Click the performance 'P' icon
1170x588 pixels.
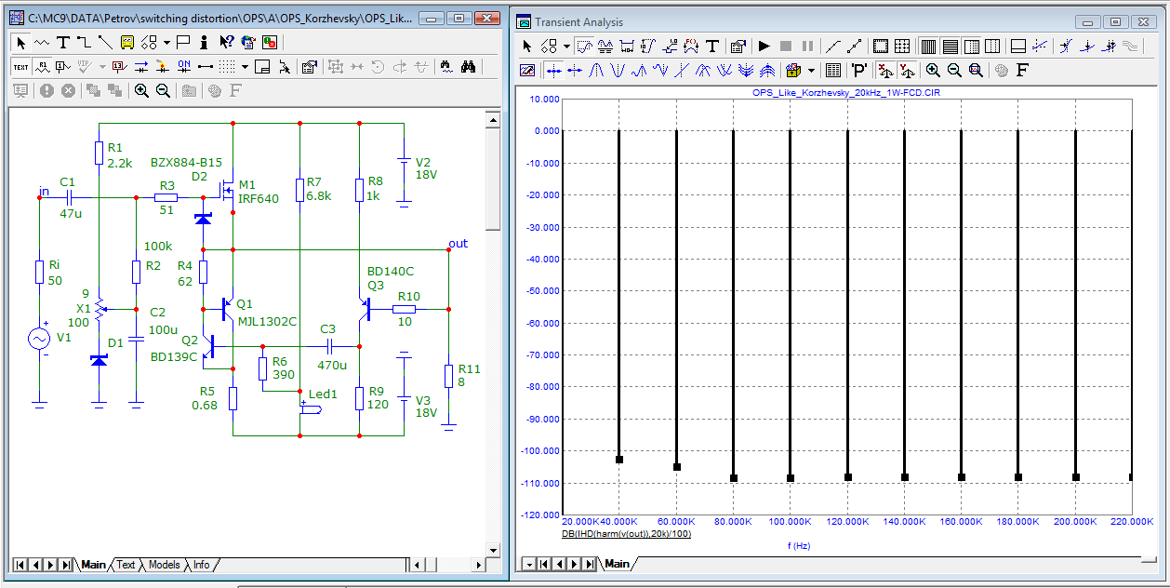pos(858,70)
